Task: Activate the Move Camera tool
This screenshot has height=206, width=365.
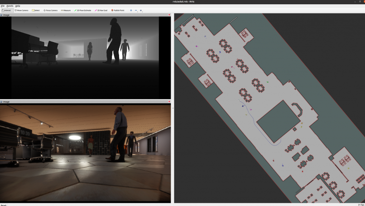Action: click(21, 10)
